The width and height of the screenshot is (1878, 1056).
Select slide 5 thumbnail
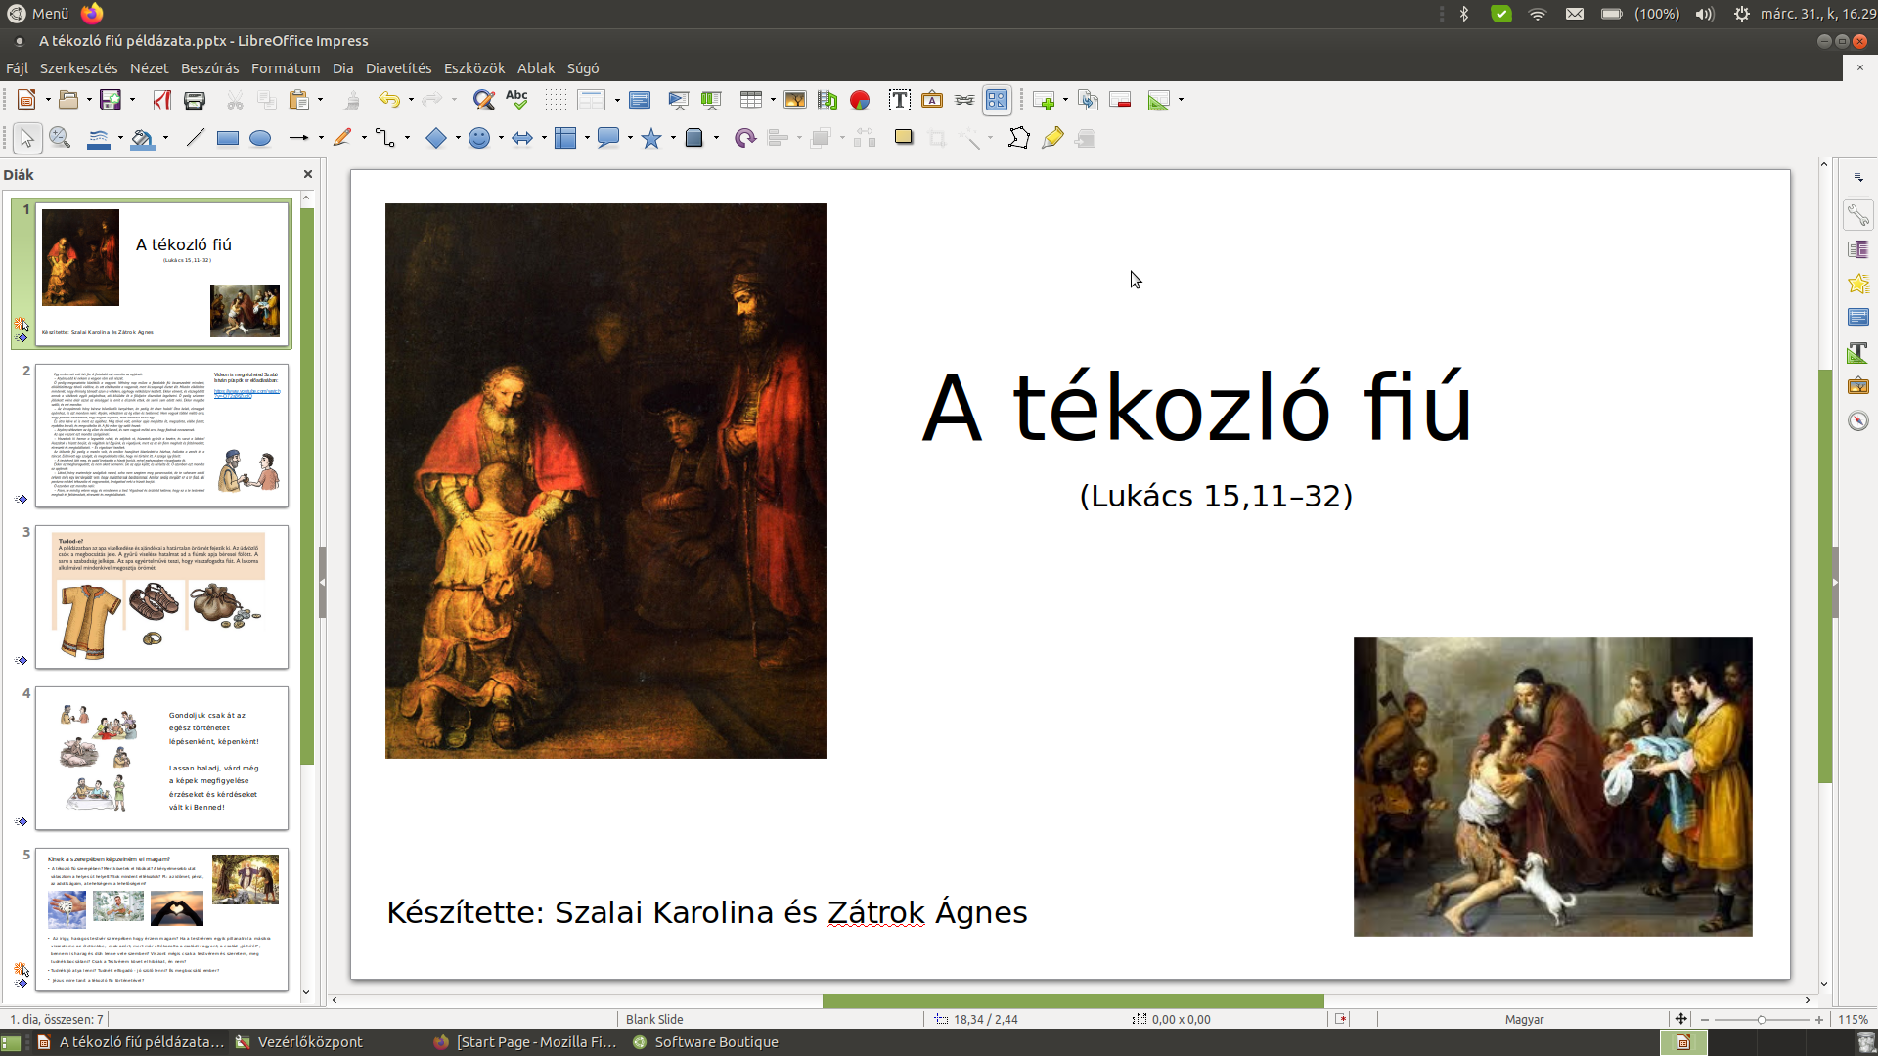[x=162, y=920]
